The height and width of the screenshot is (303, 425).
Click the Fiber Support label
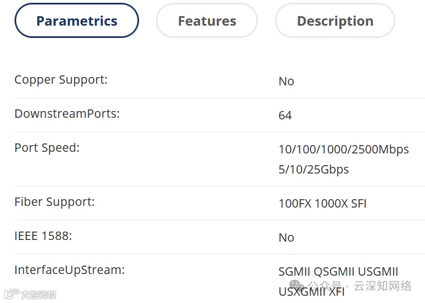pos(55,202)
